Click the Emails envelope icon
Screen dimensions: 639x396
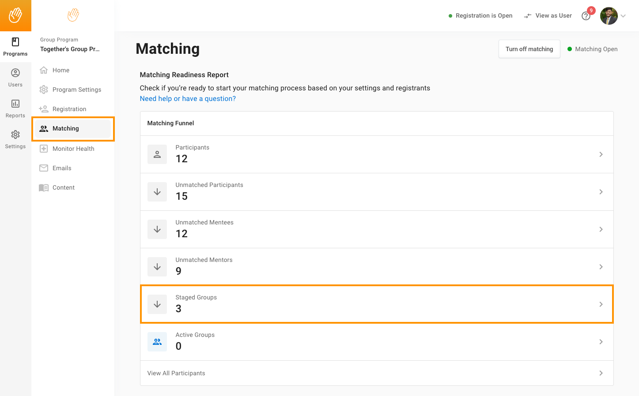click(44, 168)
